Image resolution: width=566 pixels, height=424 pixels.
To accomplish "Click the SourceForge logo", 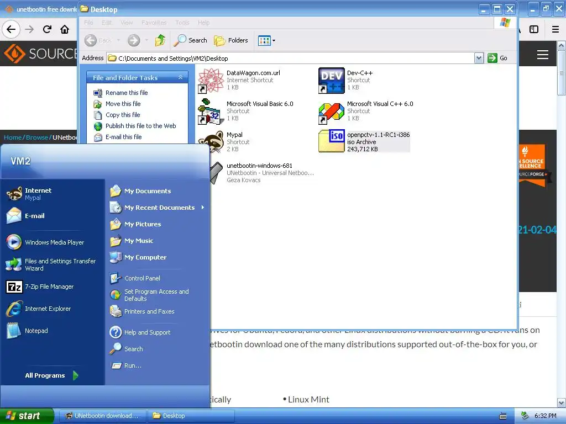I will tap(40, 54).
